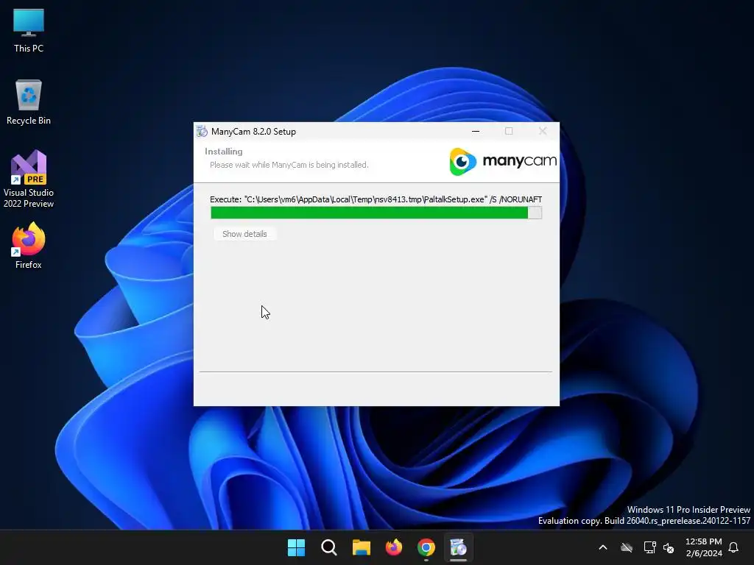Click the Show details button
Image resolution: width=754 pixels, height=565 pixels.
tap(244, 234)
